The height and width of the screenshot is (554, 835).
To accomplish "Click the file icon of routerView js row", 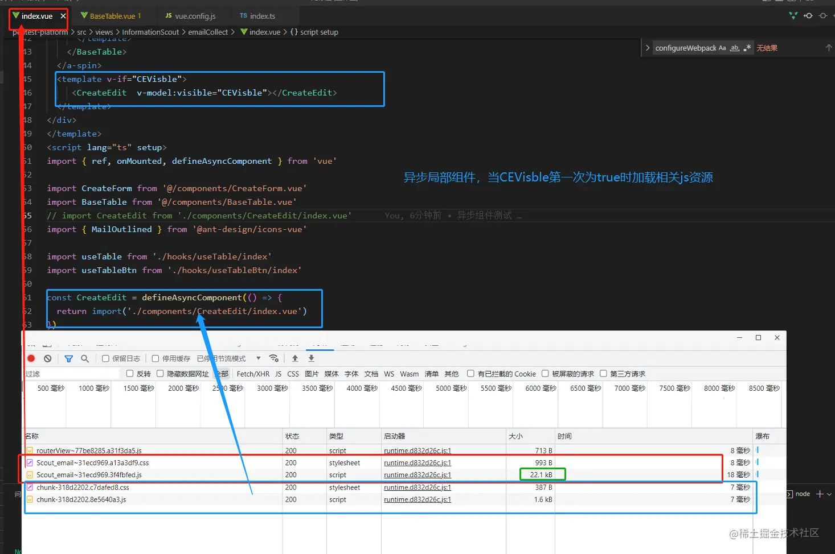I will click(x=30, y=450).
